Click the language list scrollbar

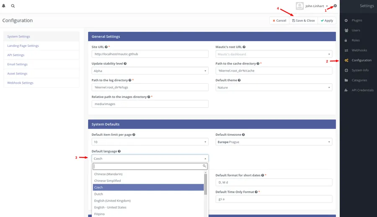tap(206, 184)
